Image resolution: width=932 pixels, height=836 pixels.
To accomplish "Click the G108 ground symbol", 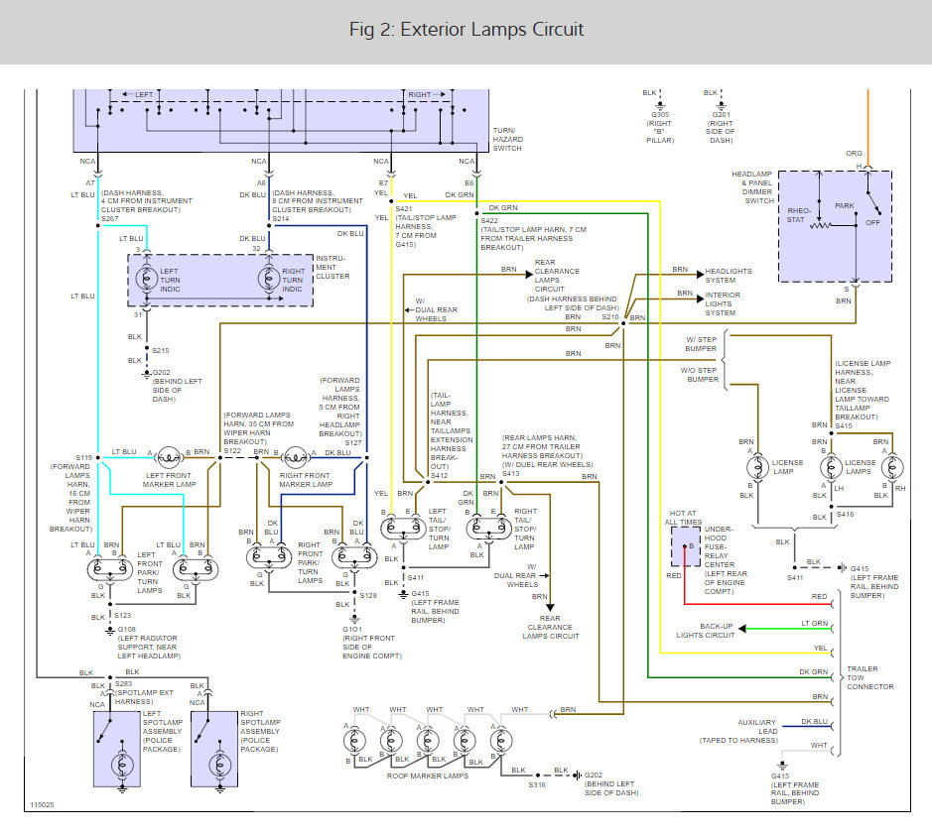I will tap(110, 631).
